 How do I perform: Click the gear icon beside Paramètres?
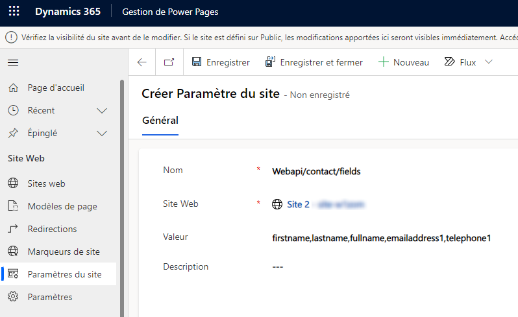(x=13, y=296)
